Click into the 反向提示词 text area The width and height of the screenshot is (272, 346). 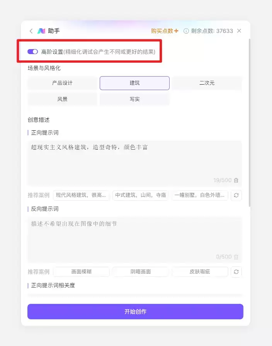(134, 240)
